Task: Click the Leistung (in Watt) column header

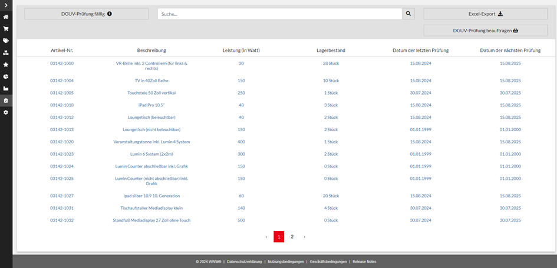Action: (x=241, y=51)
